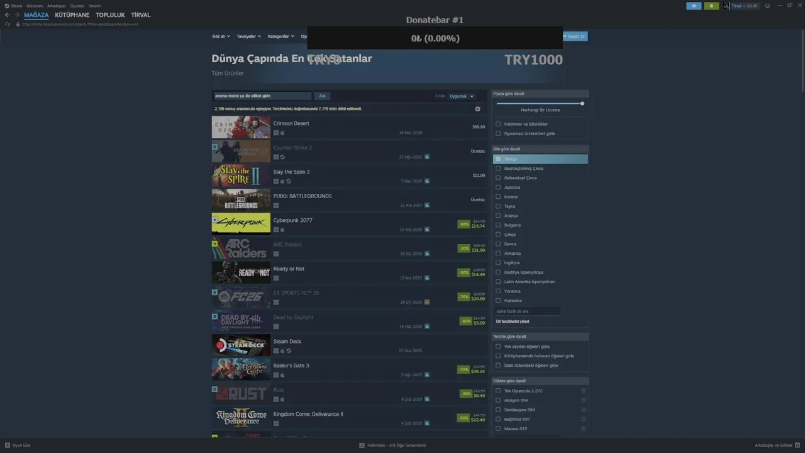The width and height of the screenshot is (805, 453).
Task: Reload the store page with the refresh icon
Action: 8,24
